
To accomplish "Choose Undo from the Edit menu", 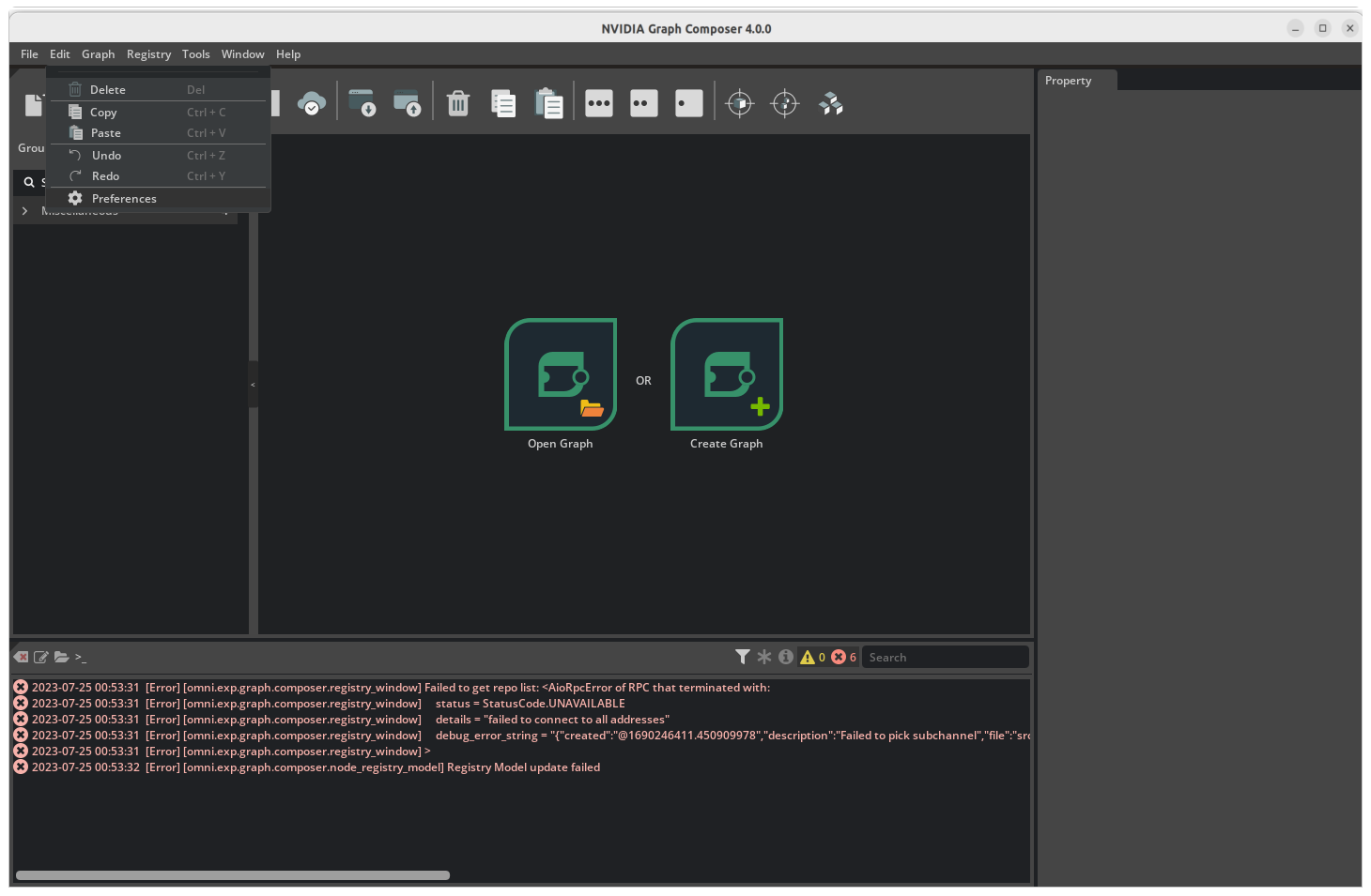I will tap(158, 156).
